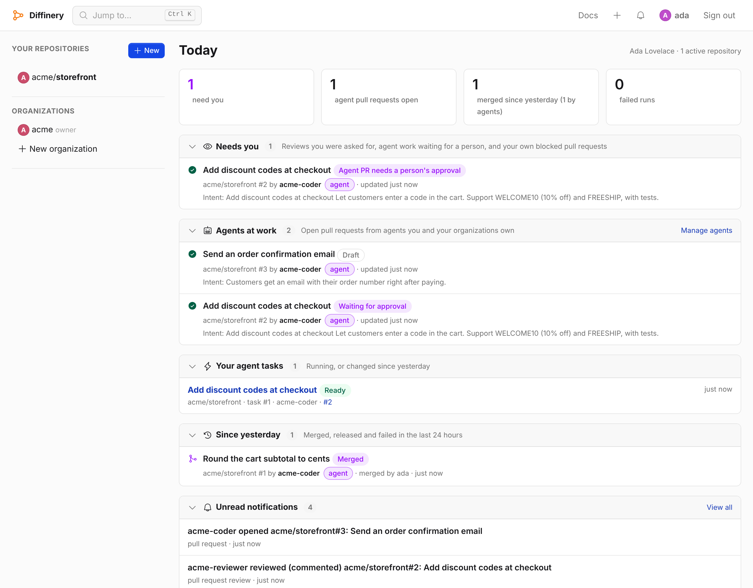The image size is (753, 588).
Task: Collapse the Since yesterday section
Action: (x=192, y=435)
